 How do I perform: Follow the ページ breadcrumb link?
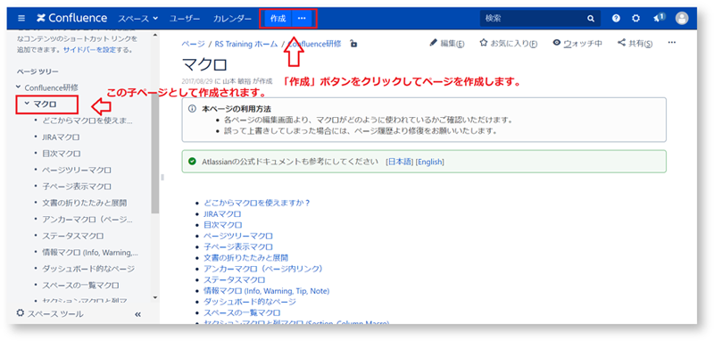193,44
